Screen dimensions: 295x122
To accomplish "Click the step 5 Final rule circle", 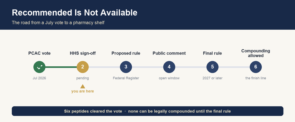I will click(x=212, y=67).
